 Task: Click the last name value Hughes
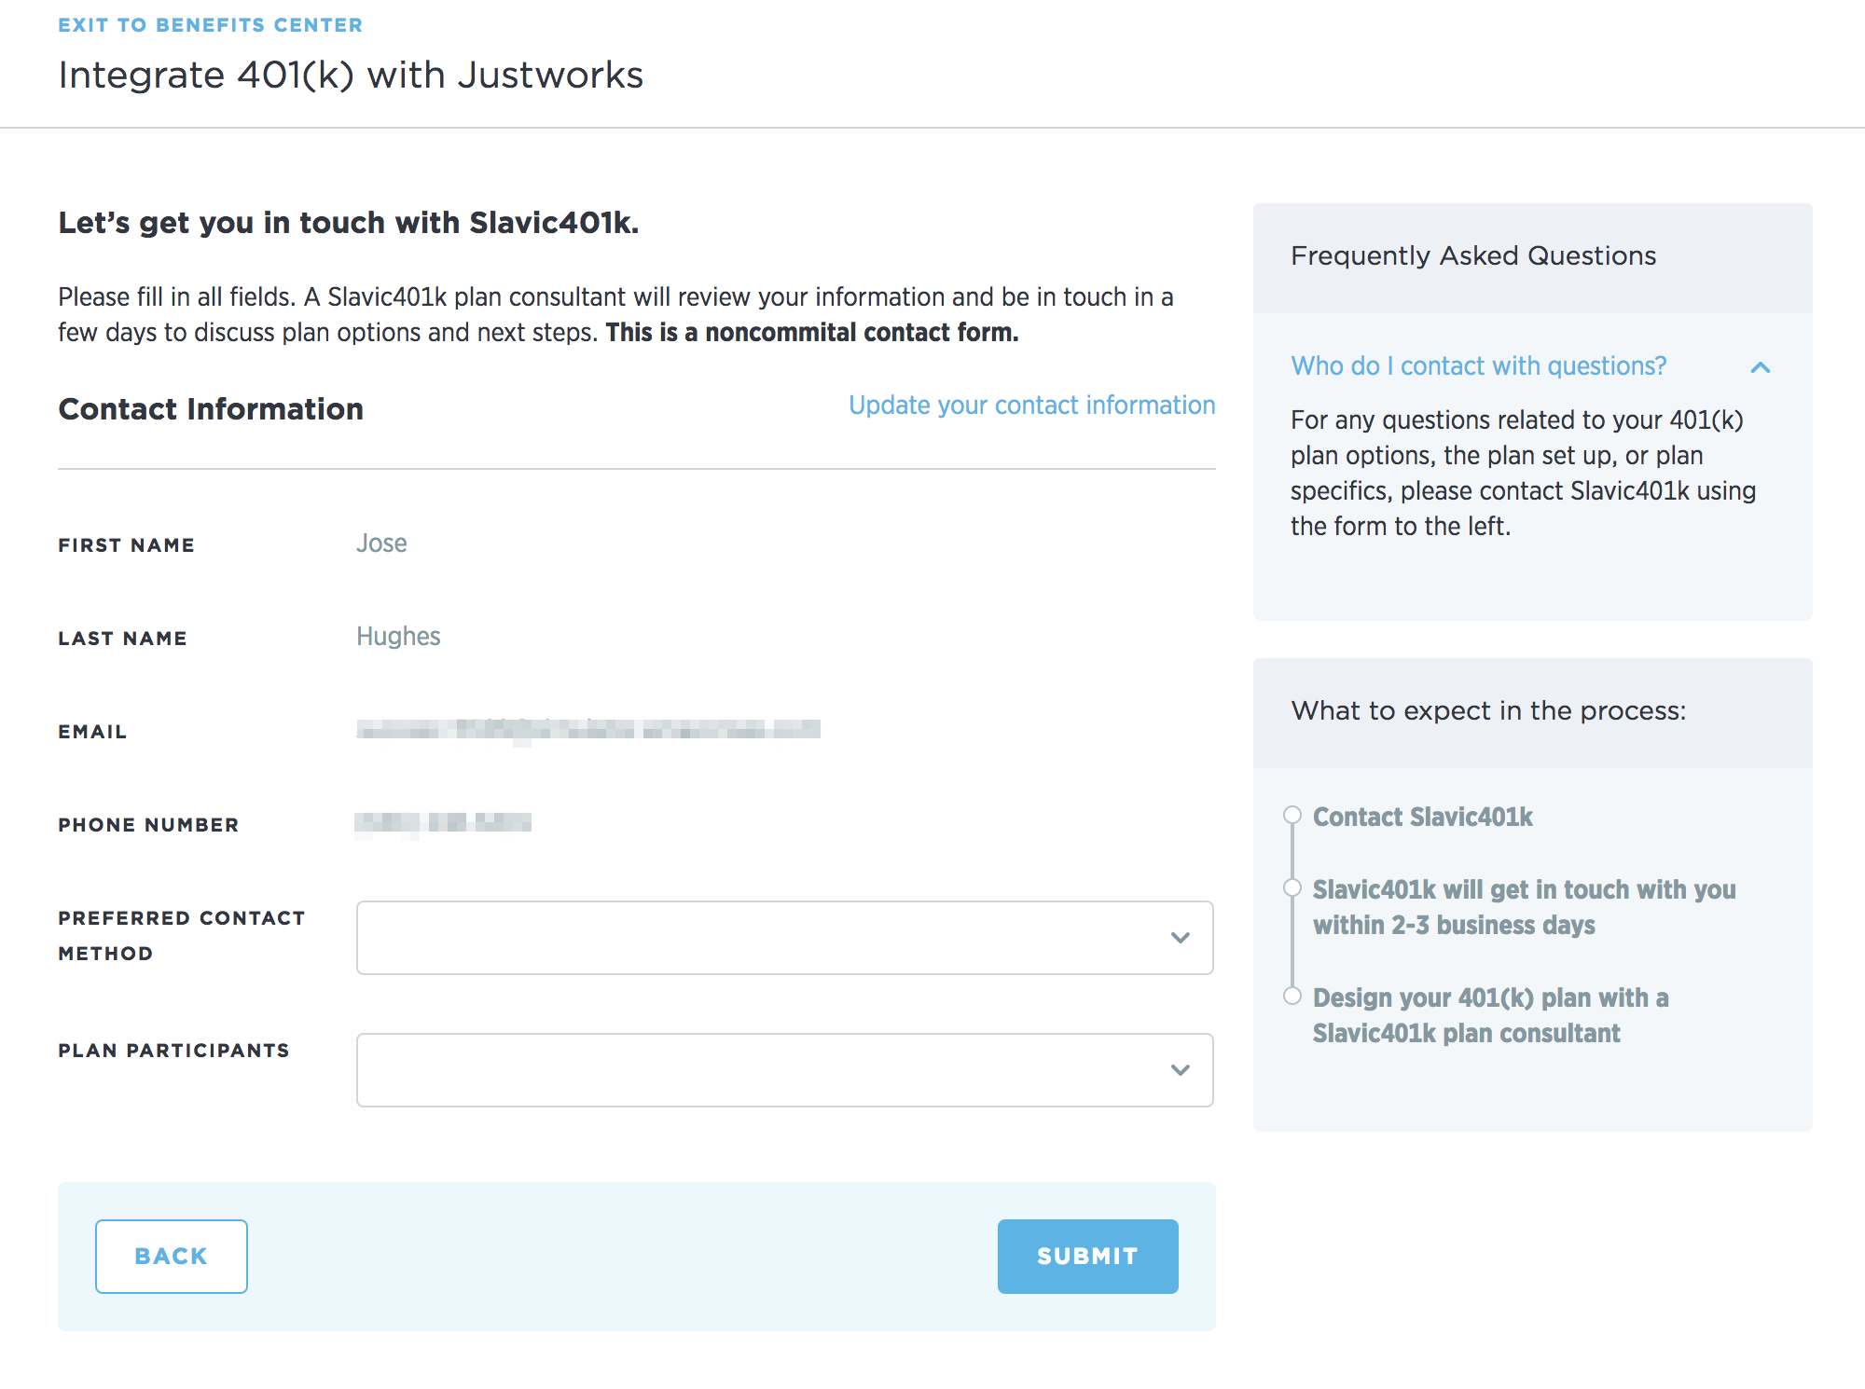[398, 637]
